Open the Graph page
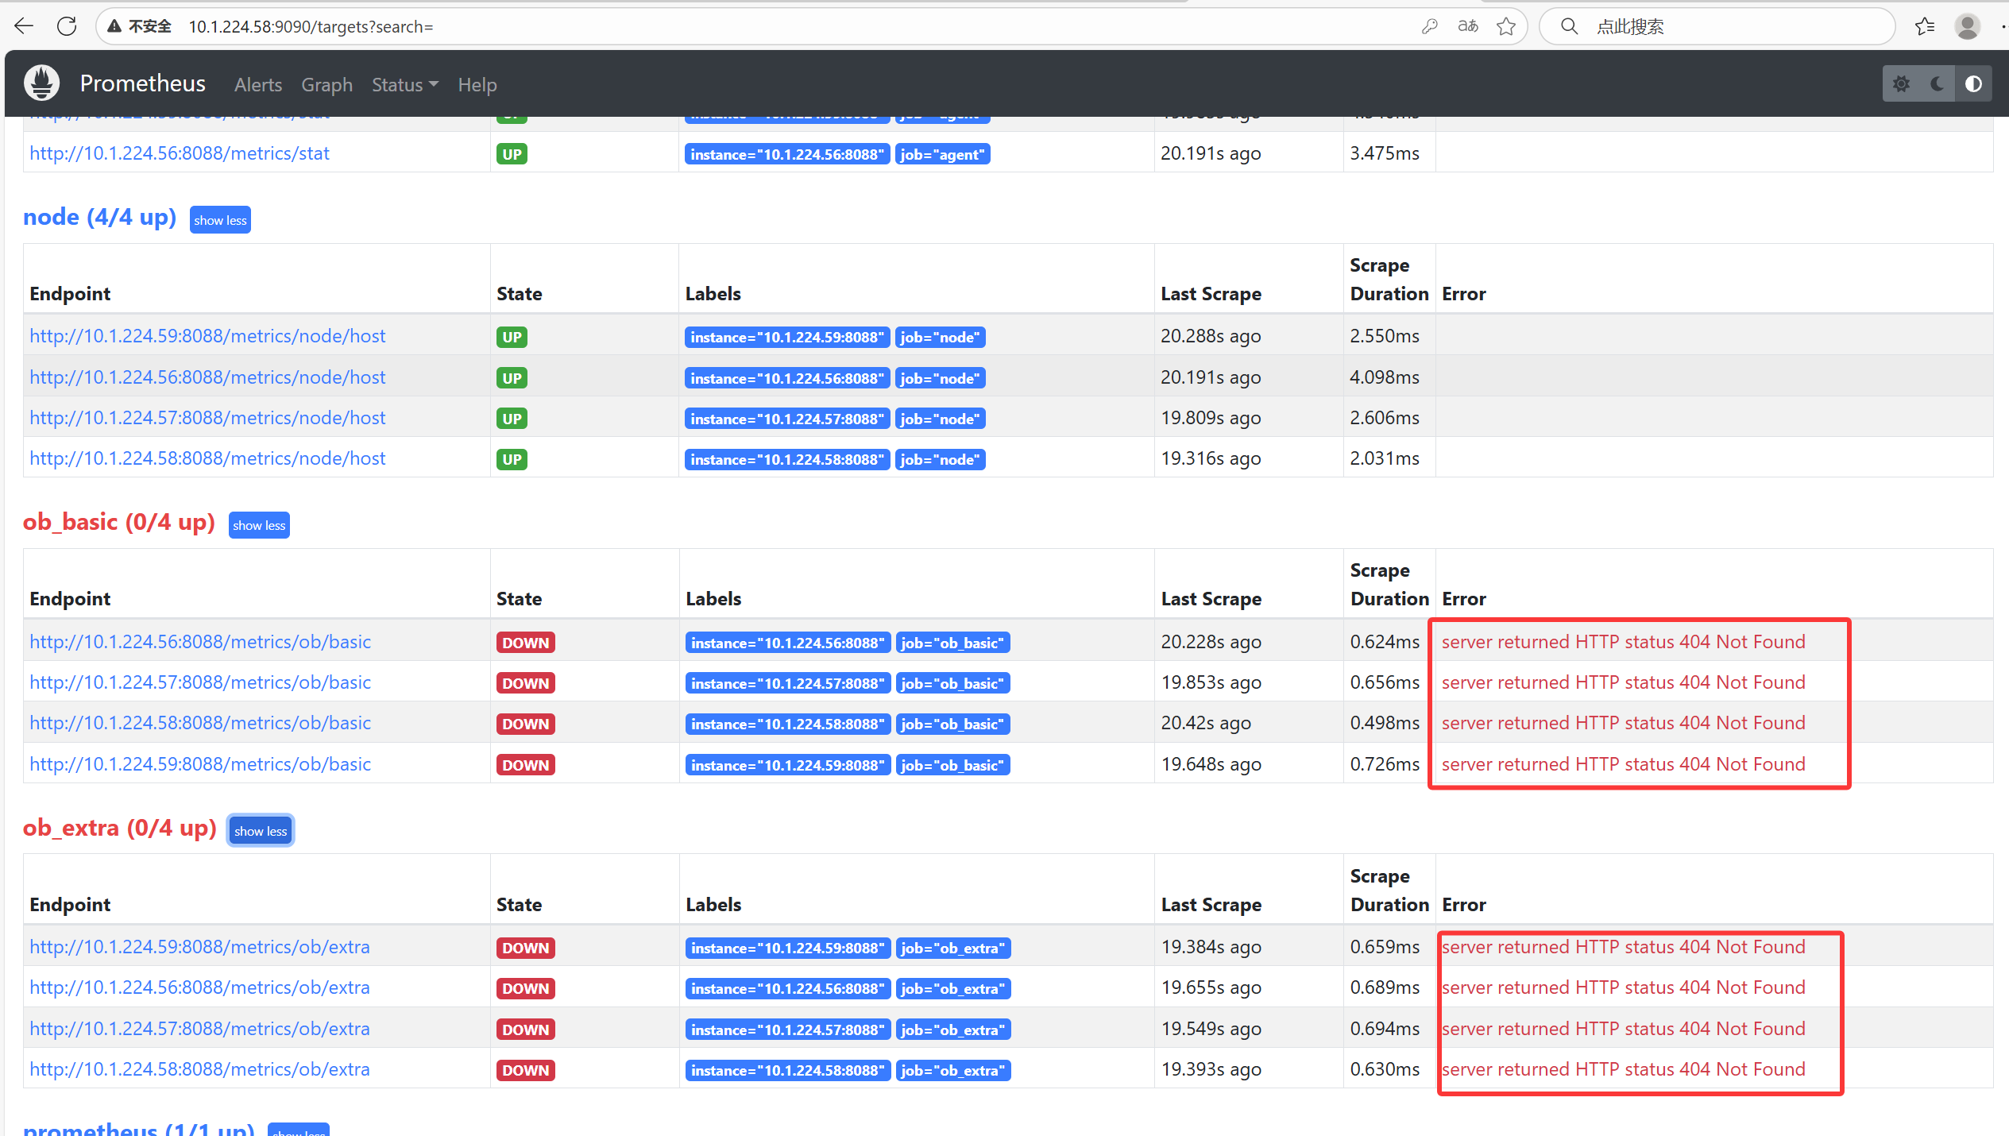This screenshot has width=2009, height=1136. point(326,84)
